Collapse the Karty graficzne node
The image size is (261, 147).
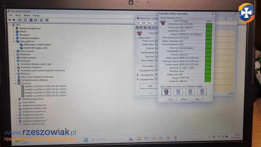(14, 41)
